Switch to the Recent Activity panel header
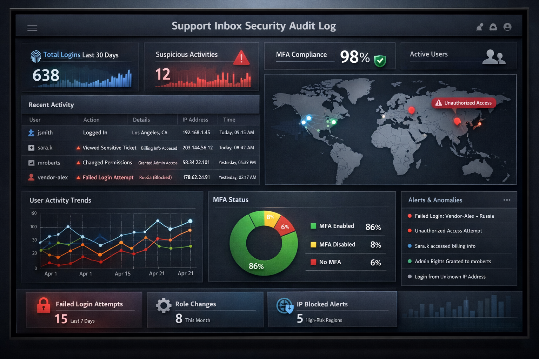 51,104
